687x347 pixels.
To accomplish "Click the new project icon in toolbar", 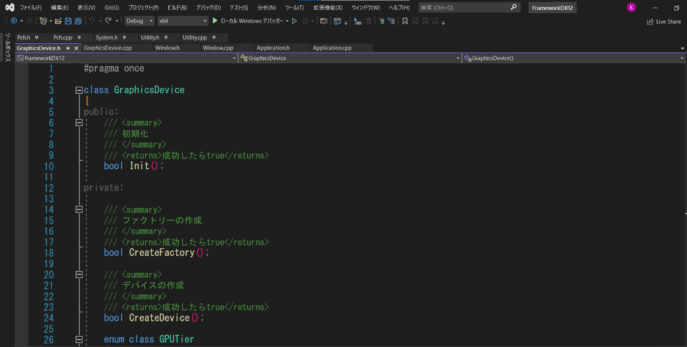I will pyautogui.click(x=43, y=21).
